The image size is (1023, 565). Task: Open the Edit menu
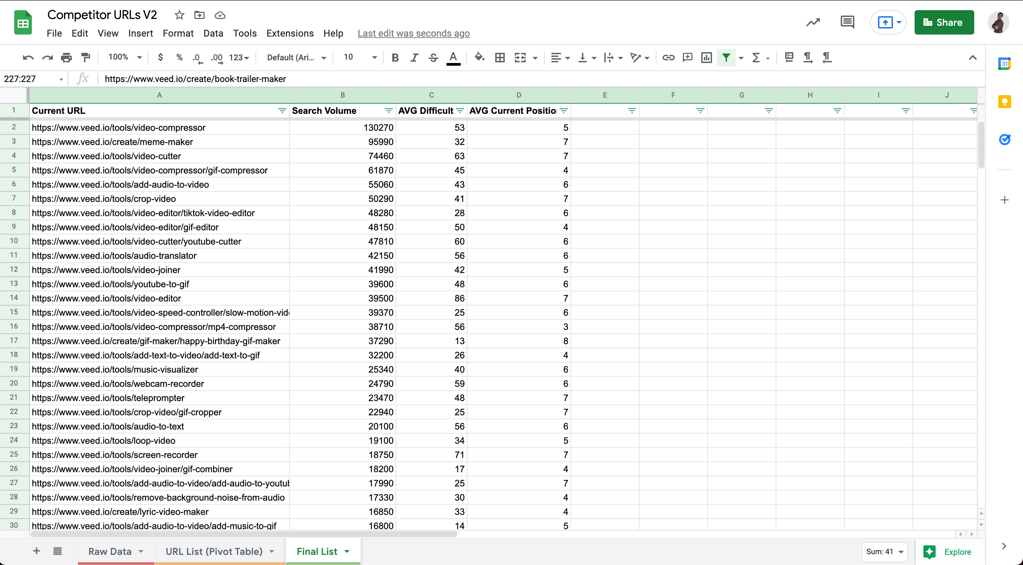(79, 33)
